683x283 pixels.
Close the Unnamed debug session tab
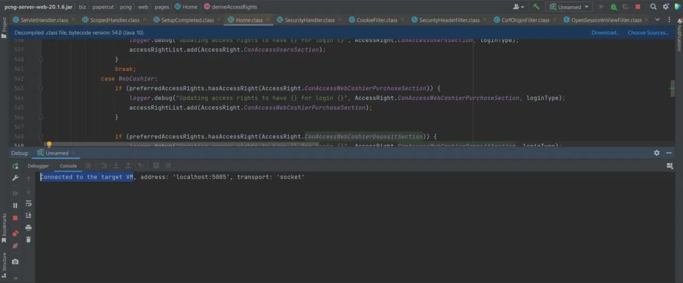click(x=75, y=153)
